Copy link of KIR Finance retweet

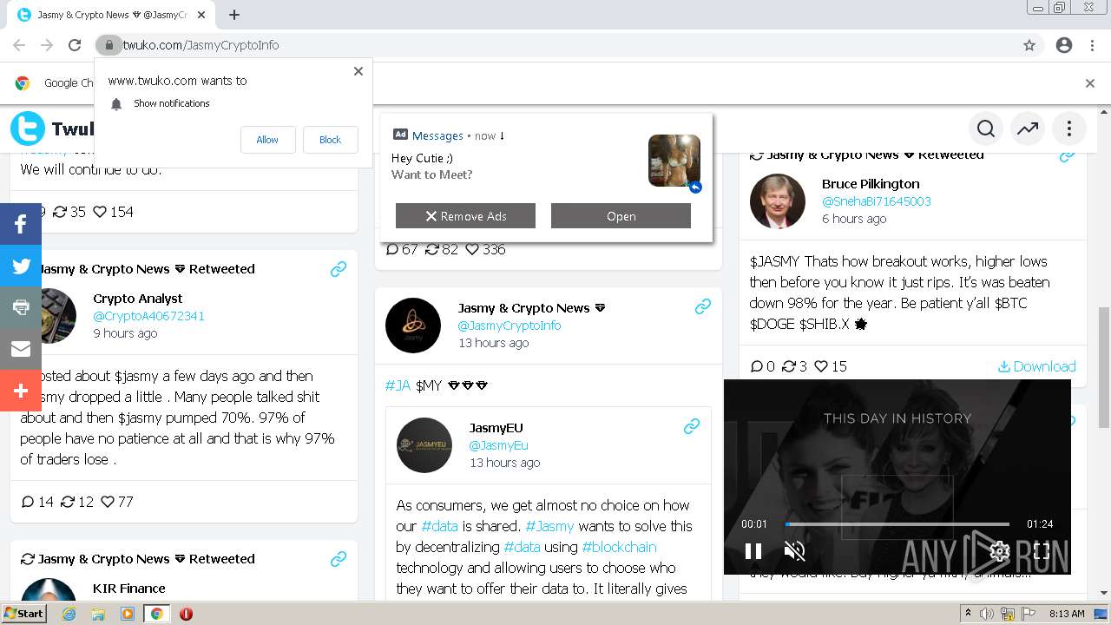coord(339,559)
